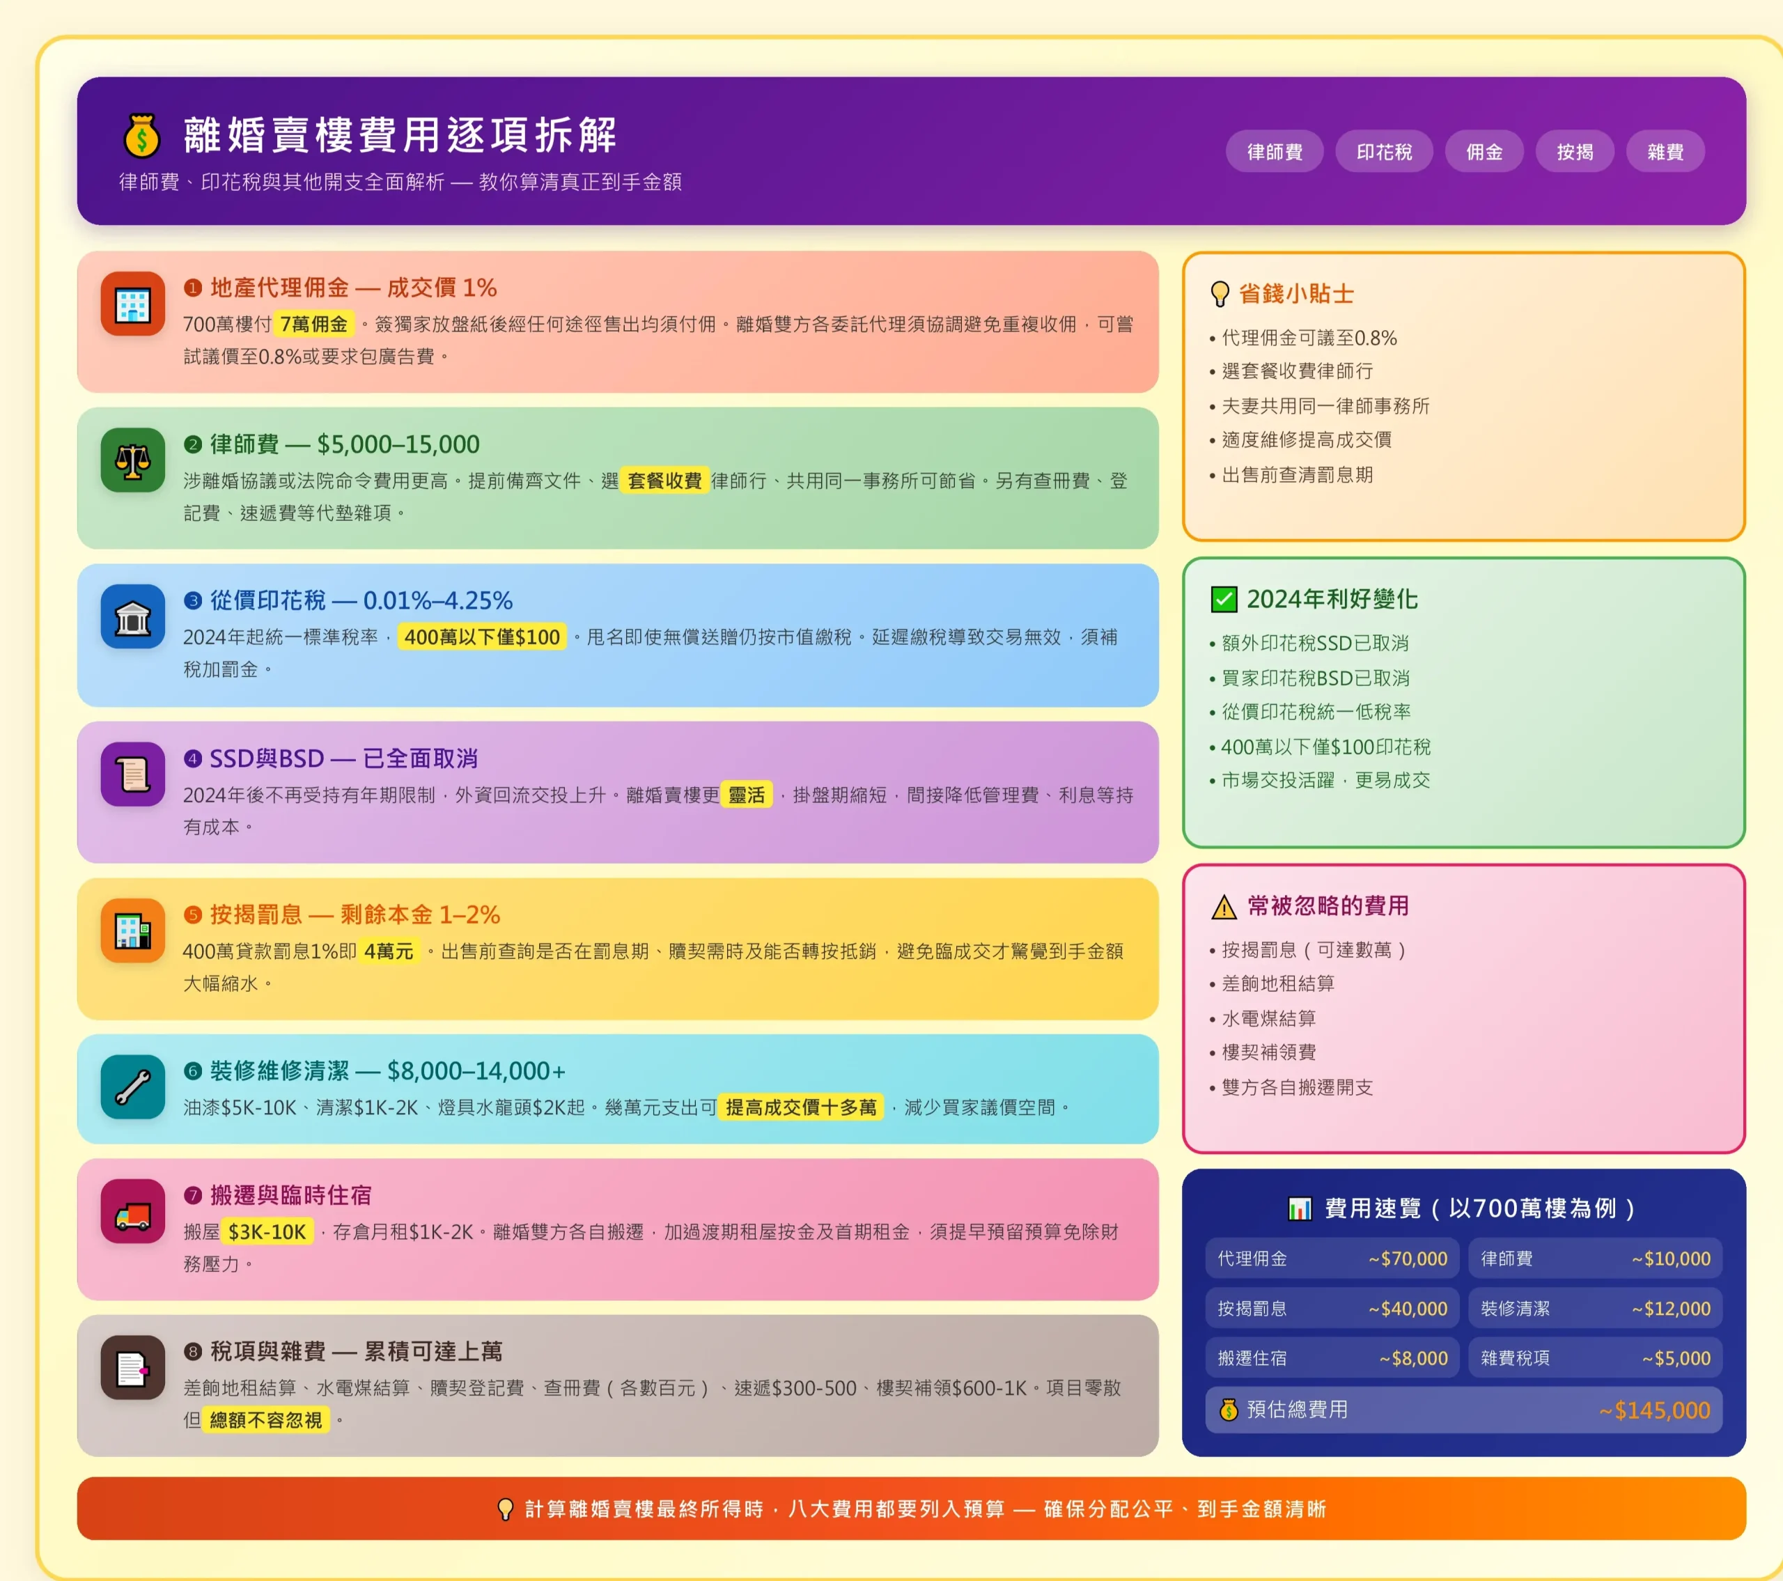
Task: Click the lightbulb icon beside 省錢小貼士
Action: point(1220,294)
